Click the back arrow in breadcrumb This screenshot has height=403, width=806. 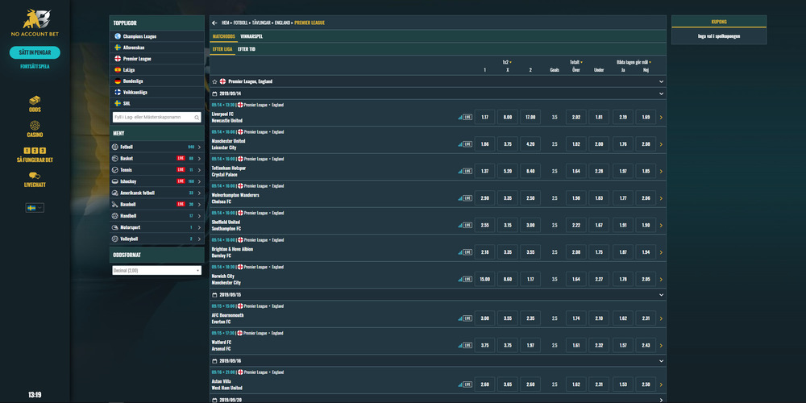pyautogui.click(x=214, y=23)
